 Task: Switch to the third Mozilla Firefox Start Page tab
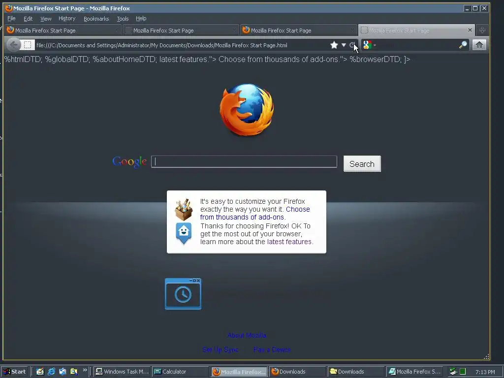tap(299, 30)
